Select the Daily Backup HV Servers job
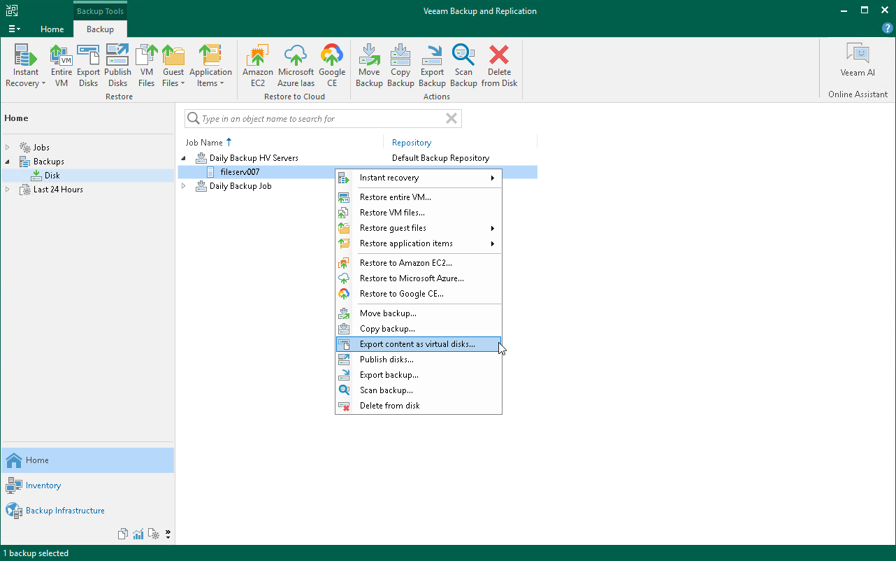This screenshot has height=561, width=896. [x=254, y=158]
